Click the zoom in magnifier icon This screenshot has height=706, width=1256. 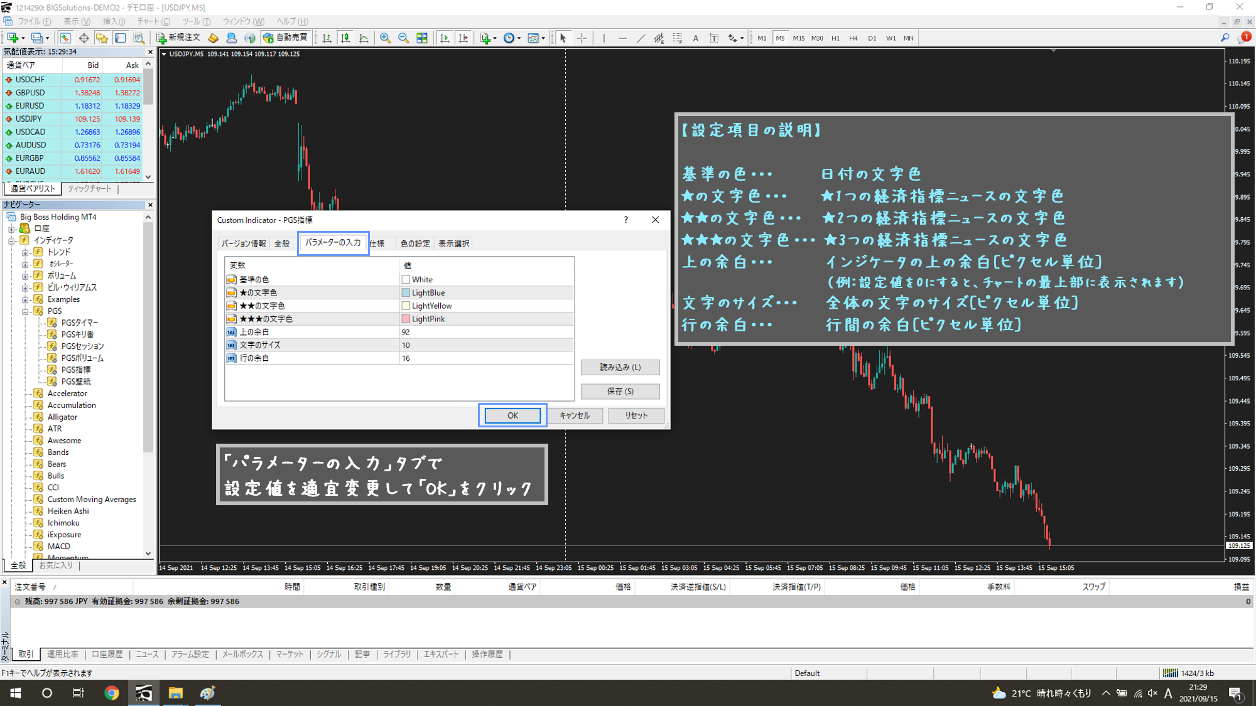(x=385, y=38)
